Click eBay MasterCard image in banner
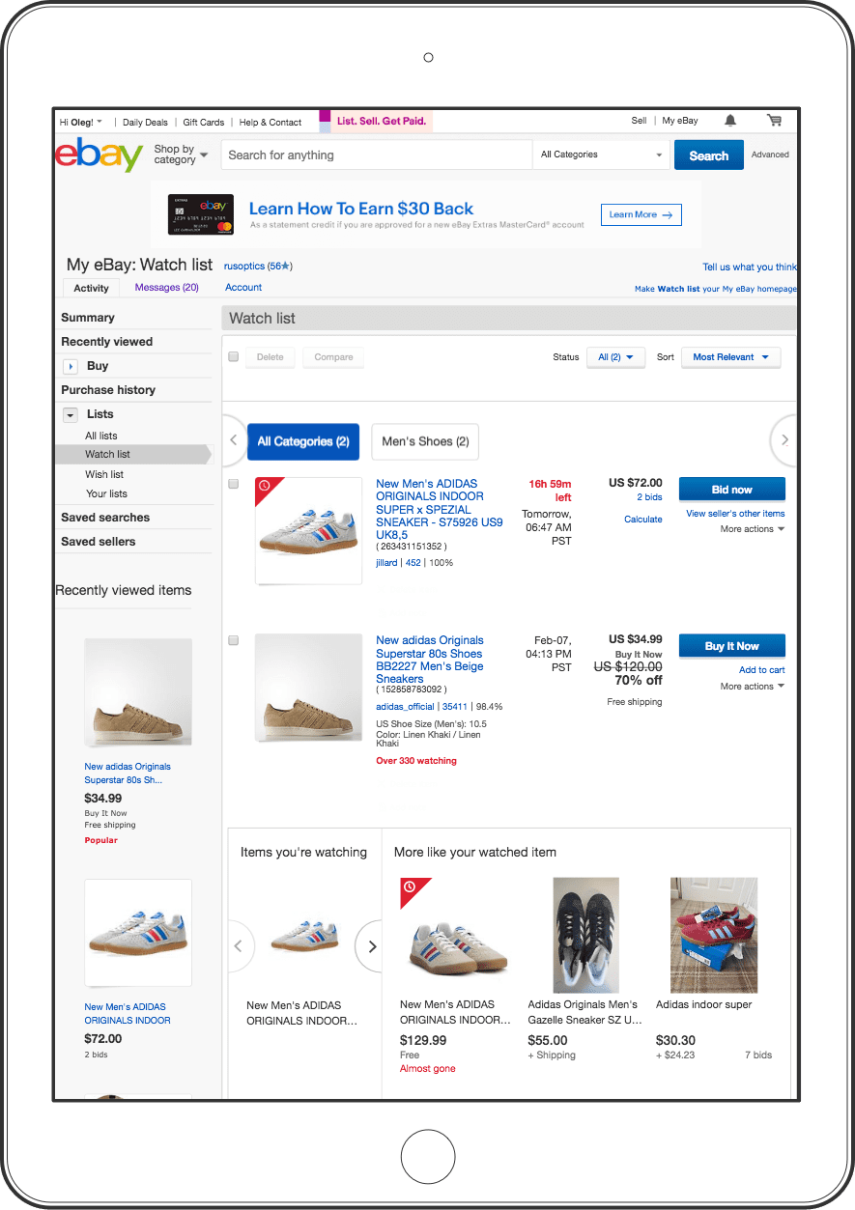The width and height of the screenshot is (855, 1210). click(x=201, y=214)
